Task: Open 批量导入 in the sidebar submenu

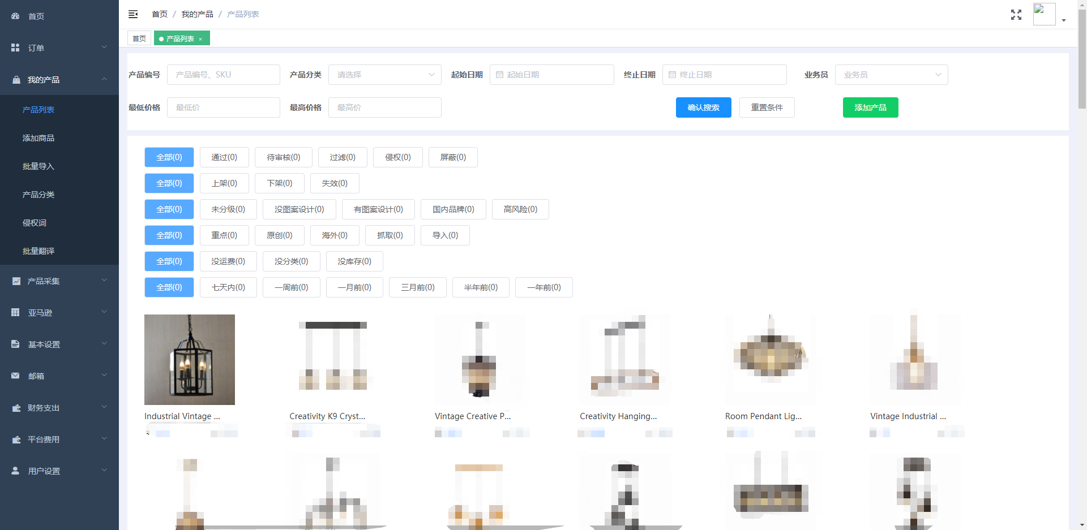Action: [x=38, y=166]
